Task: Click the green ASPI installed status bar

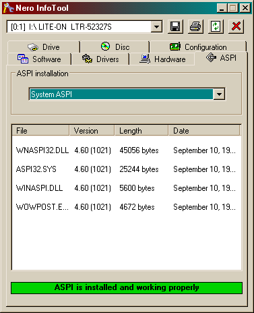Action: pos(127,288)
